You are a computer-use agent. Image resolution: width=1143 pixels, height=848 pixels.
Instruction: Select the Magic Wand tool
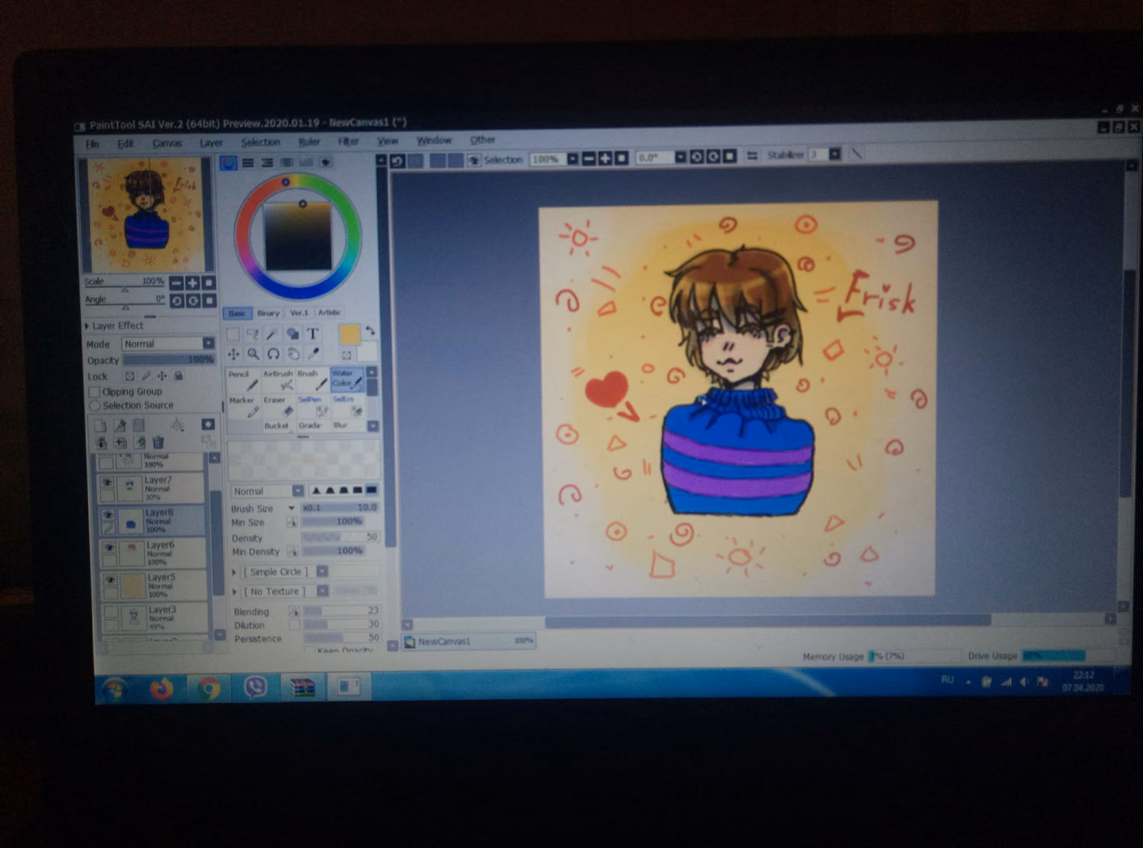[x=273, y=334]
